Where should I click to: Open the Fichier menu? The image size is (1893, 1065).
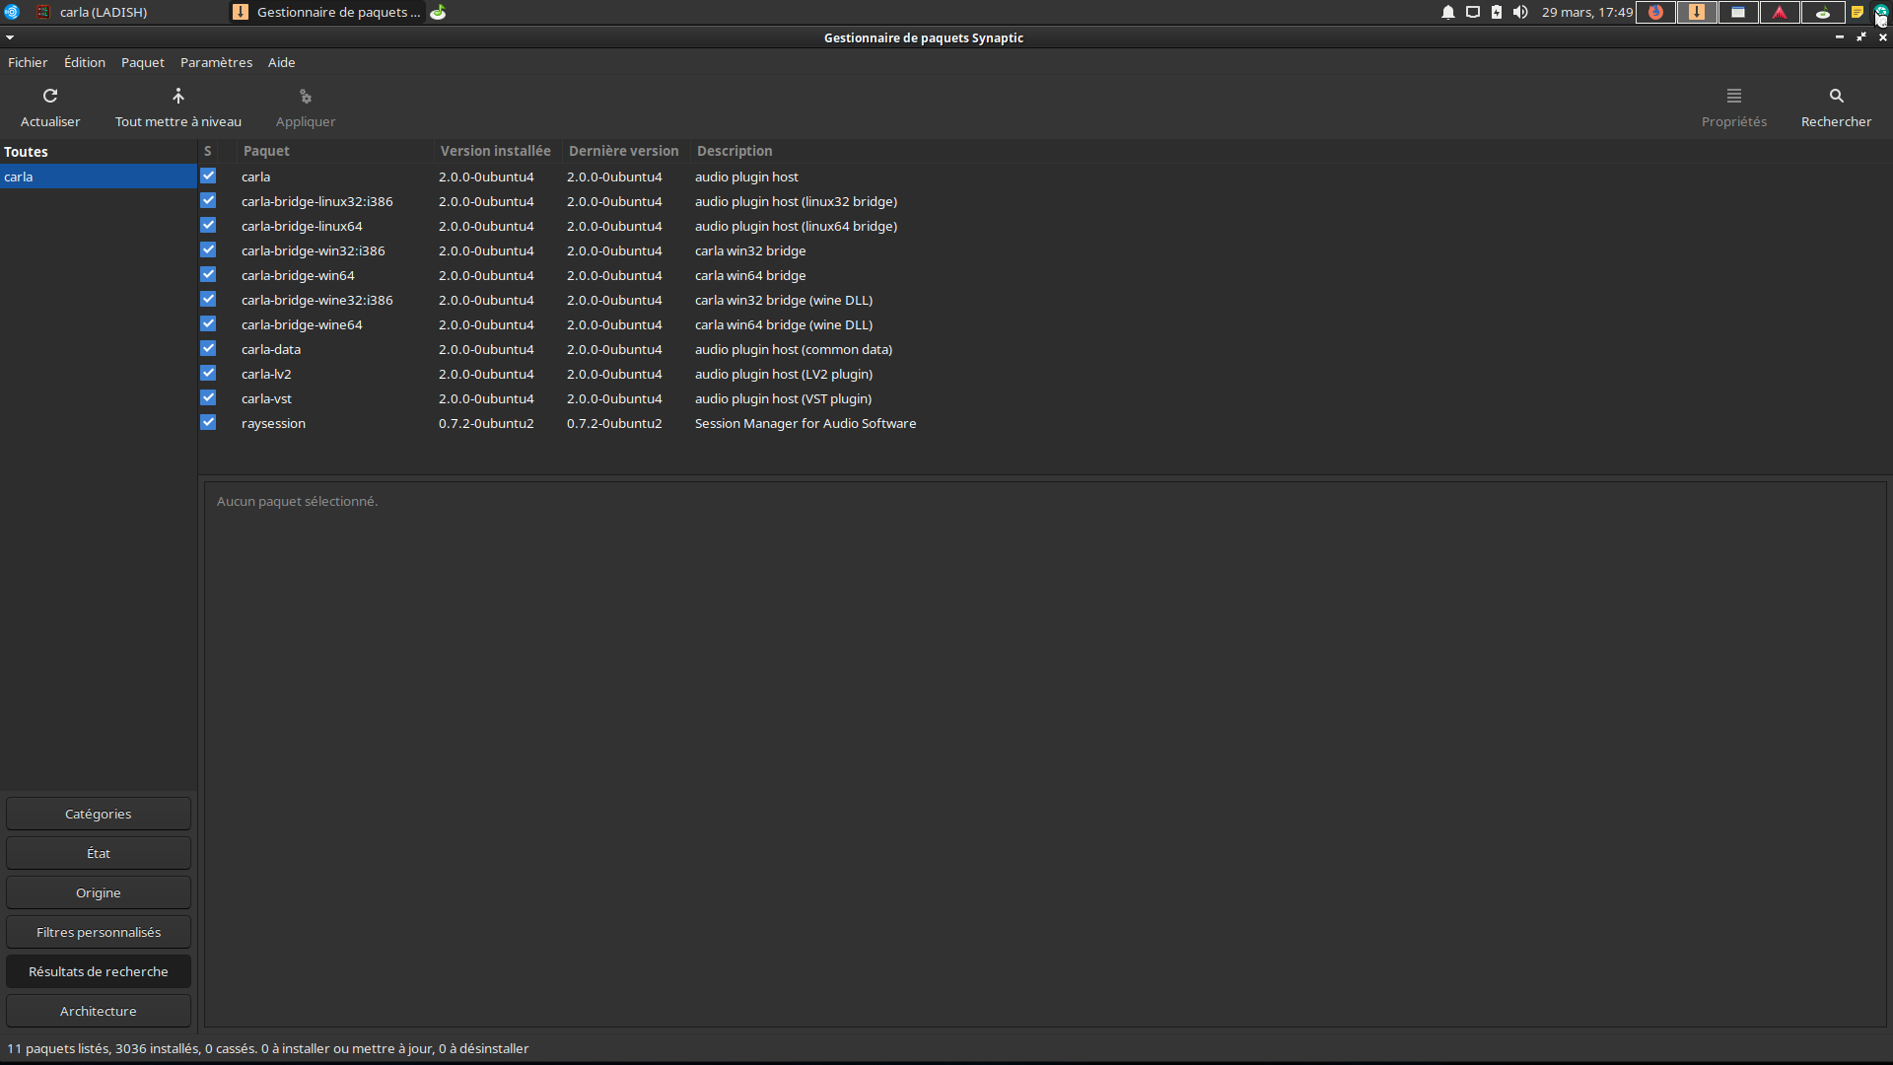tap(28, 62)
